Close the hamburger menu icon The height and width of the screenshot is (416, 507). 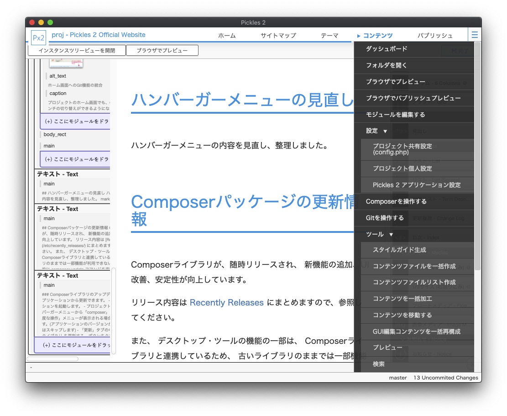(475, 35)
